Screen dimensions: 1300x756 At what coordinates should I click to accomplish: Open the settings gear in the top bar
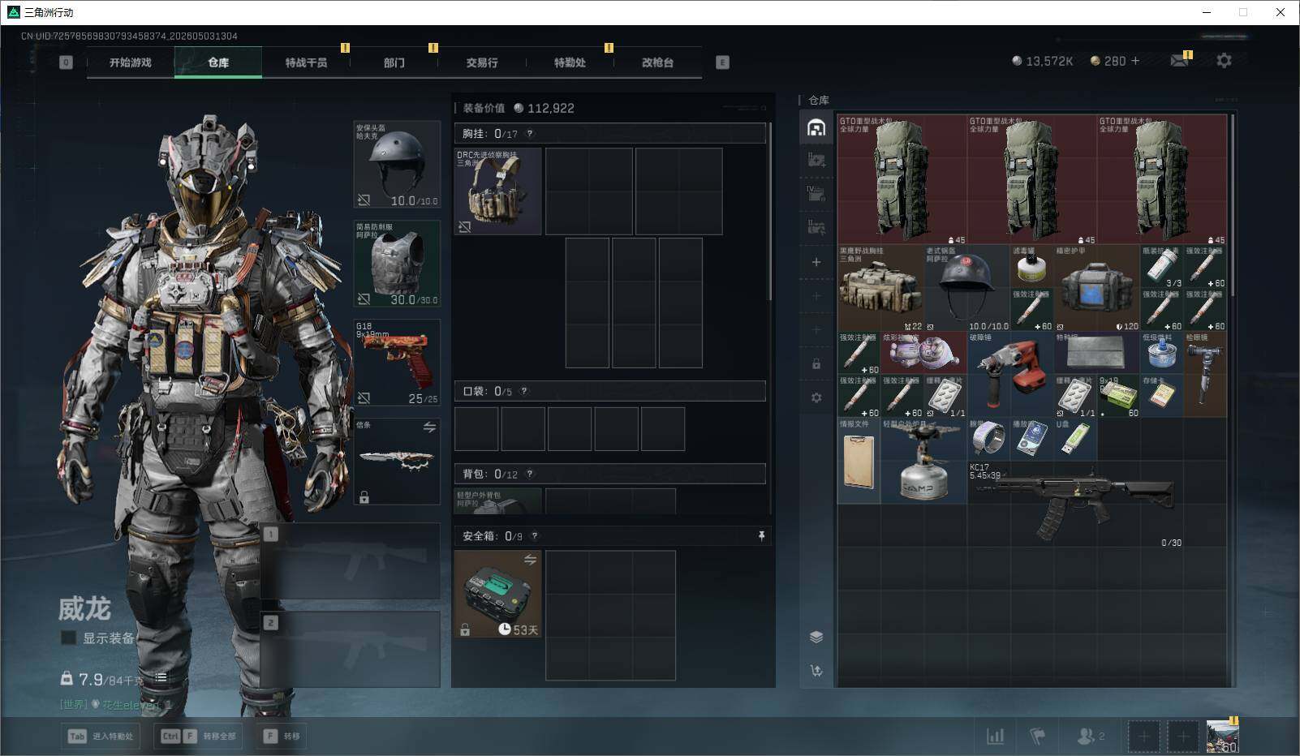(x=1224, y=61)
